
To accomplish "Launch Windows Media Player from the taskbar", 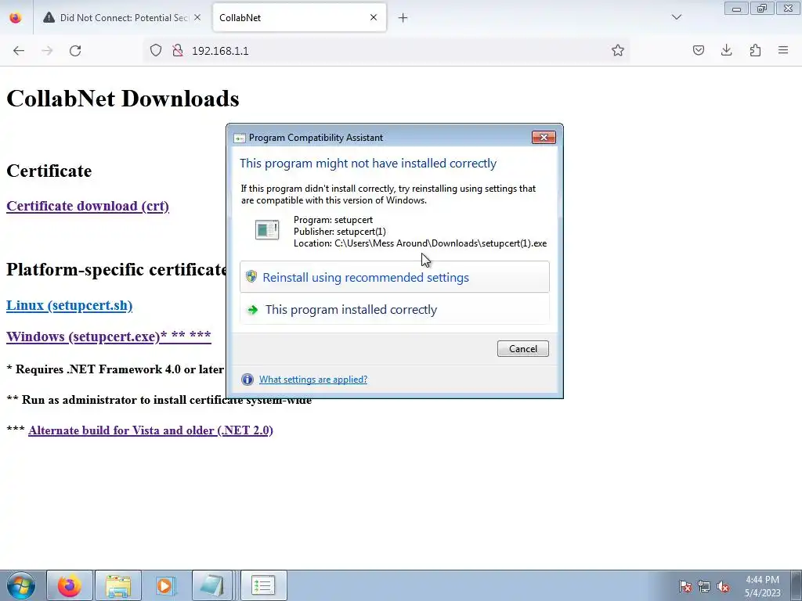I will click(x=165, y=585).
